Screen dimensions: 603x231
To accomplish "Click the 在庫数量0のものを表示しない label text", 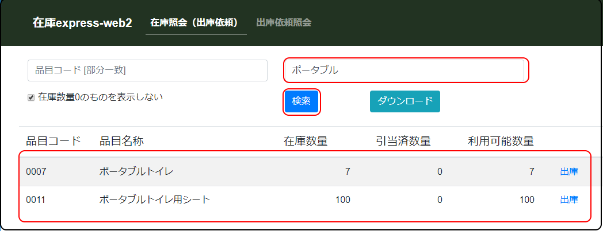I will (x=100, y=97).
